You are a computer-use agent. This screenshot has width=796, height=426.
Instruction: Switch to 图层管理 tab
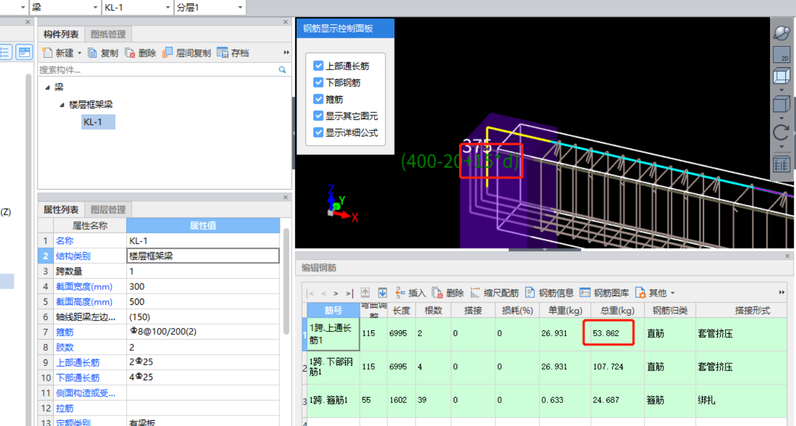[x=108, y=209]
